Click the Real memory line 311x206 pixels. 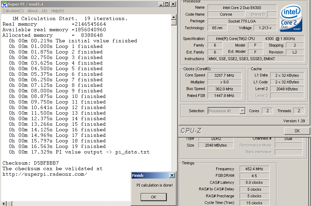tap(54, 24)
